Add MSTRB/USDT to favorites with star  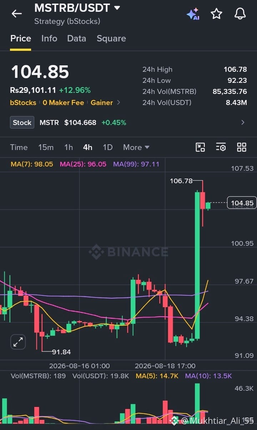[216, 14]
